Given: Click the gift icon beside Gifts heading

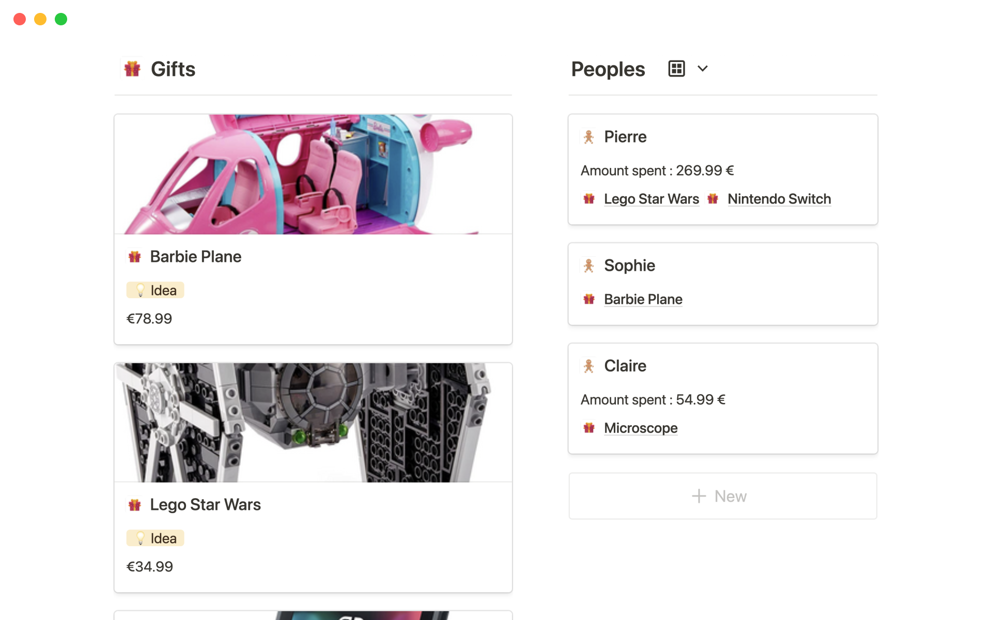Looking at the screenshot, I should point(132,69).
